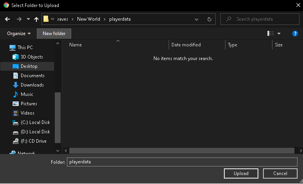Sort by Size column header
Screen dimensions: 303x184
point(278,45)
